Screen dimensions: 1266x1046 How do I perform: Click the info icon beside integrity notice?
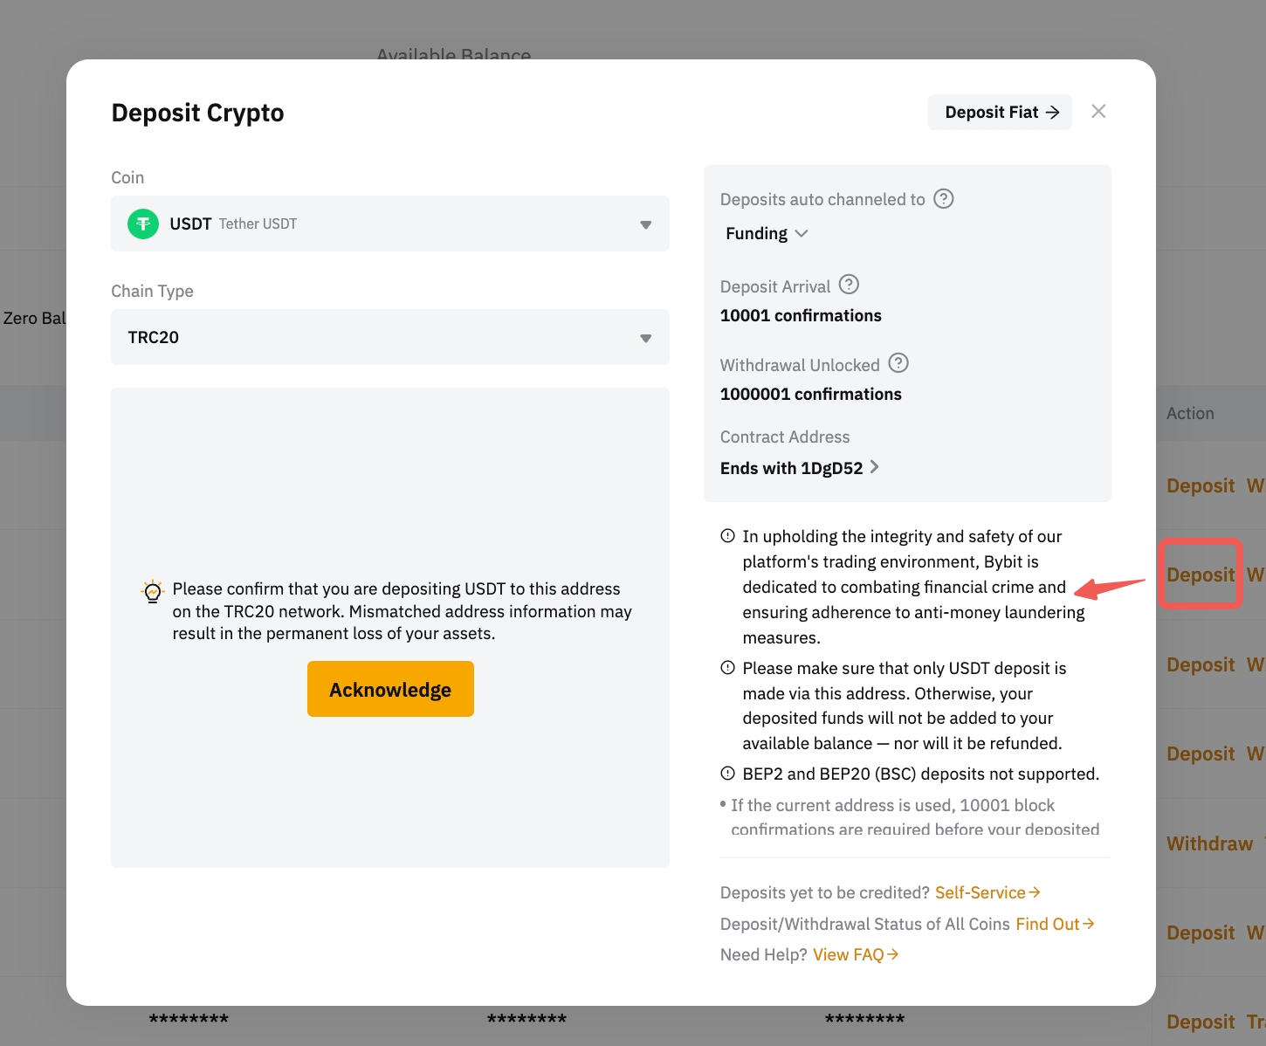tap(727, 536)
